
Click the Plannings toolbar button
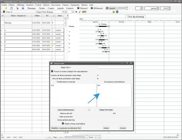(x=31, y=8)
